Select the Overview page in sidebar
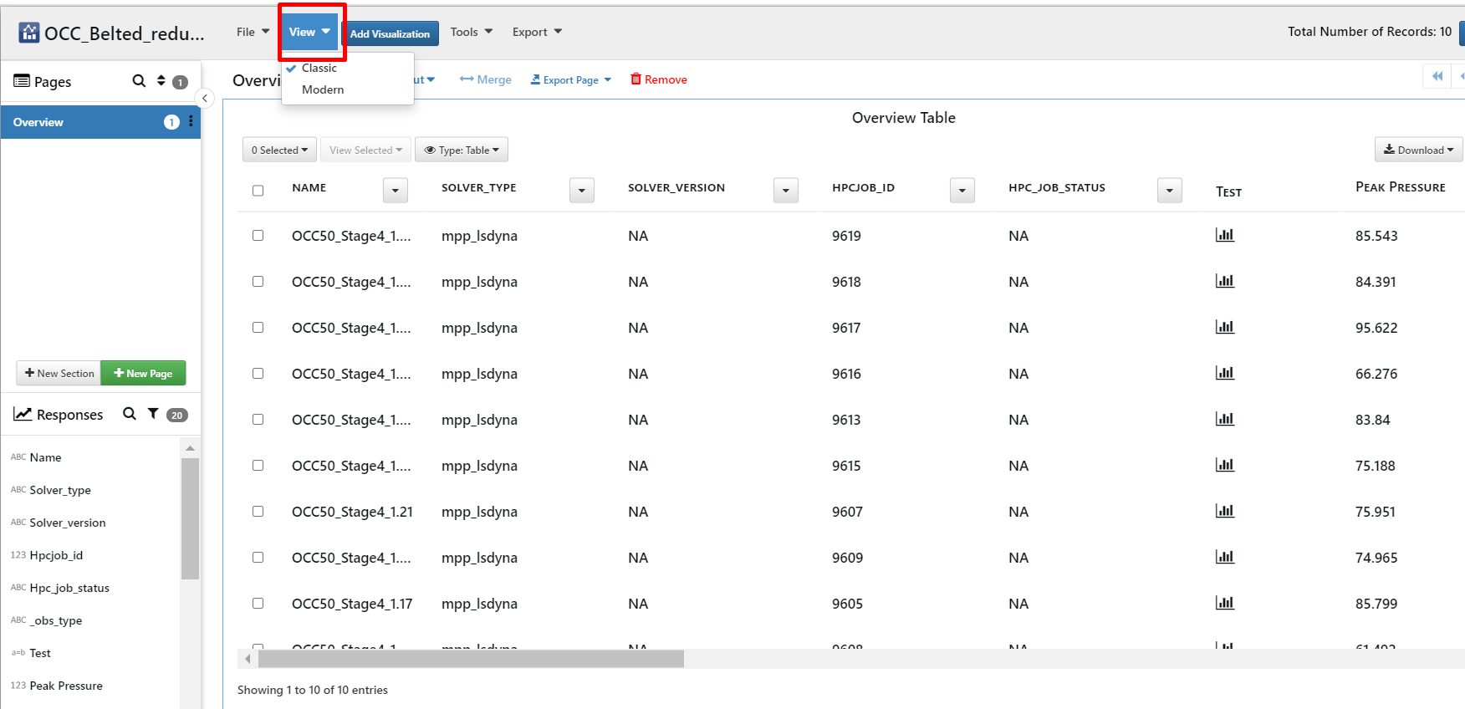 [100, 122]
